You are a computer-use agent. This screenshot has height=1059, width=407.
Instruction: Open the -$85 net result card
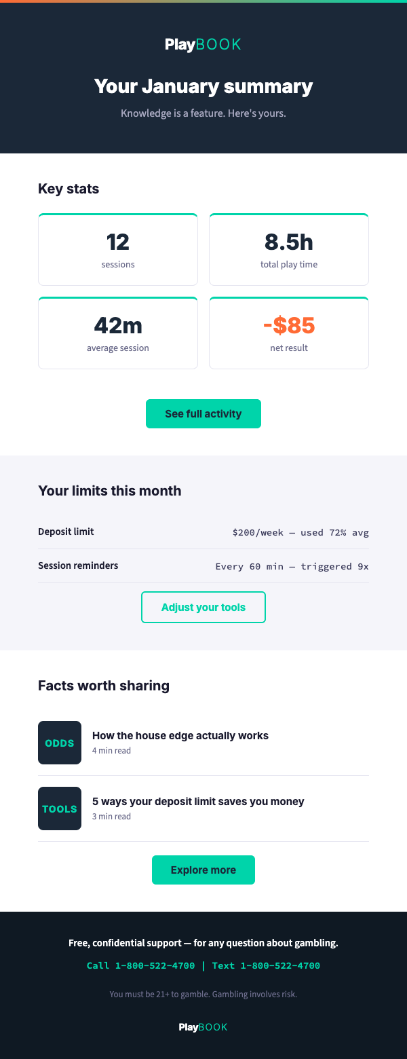coord(288,332)
